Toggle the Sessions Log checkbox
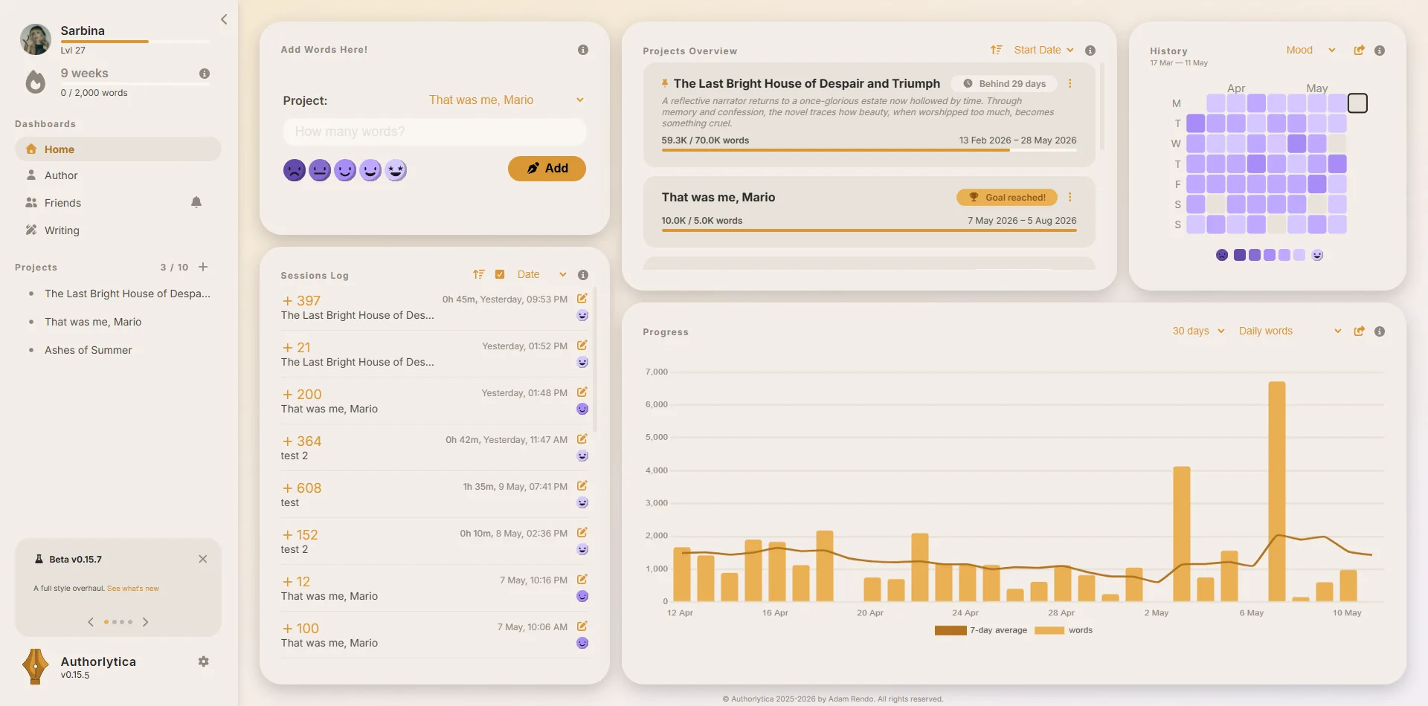 pos(500,274)
